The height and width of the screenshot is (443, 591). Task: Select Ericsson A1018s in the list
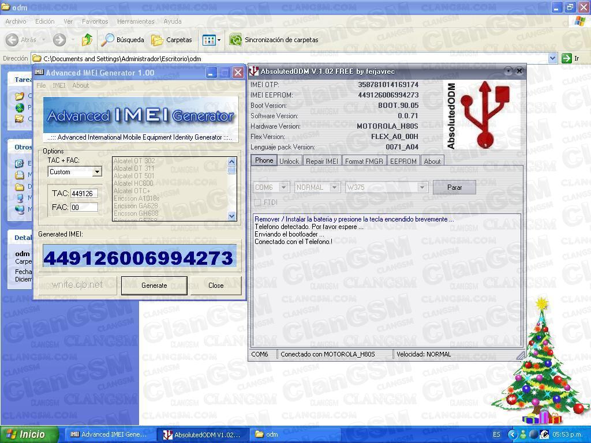(x=136, y=198)
